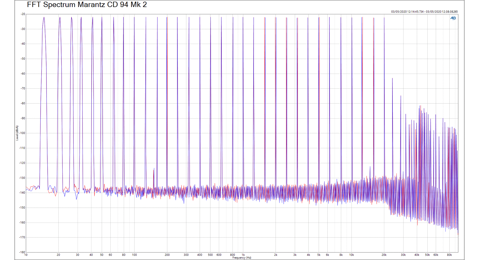Select the 5k frequency tick label
The image size is (479, 260).
tap(319, 255)
